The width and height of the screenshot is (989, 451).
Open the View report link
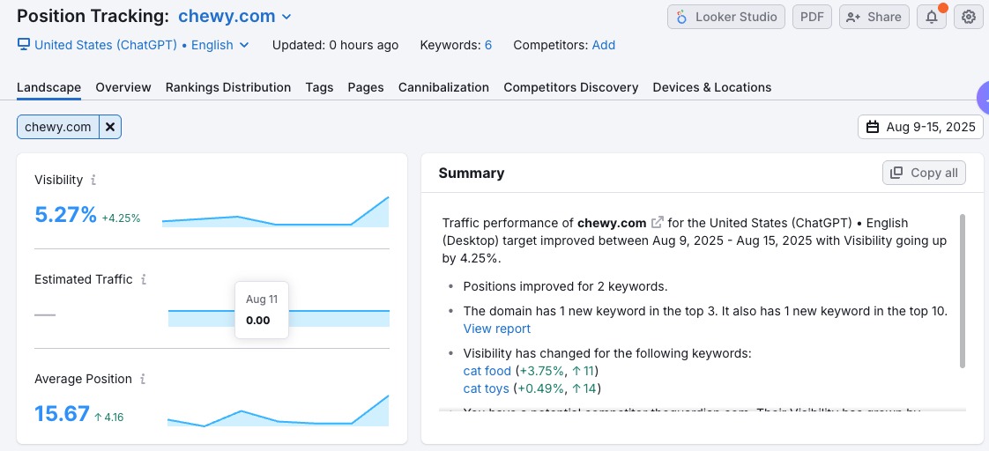(497, 329)
